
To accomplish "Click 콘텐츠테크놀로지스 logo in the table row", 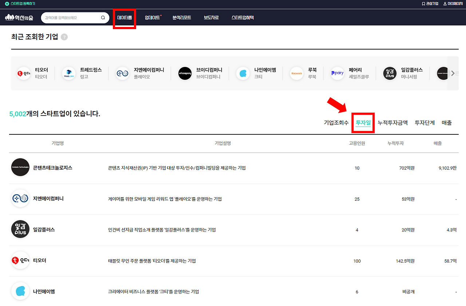I will point(20,168).
